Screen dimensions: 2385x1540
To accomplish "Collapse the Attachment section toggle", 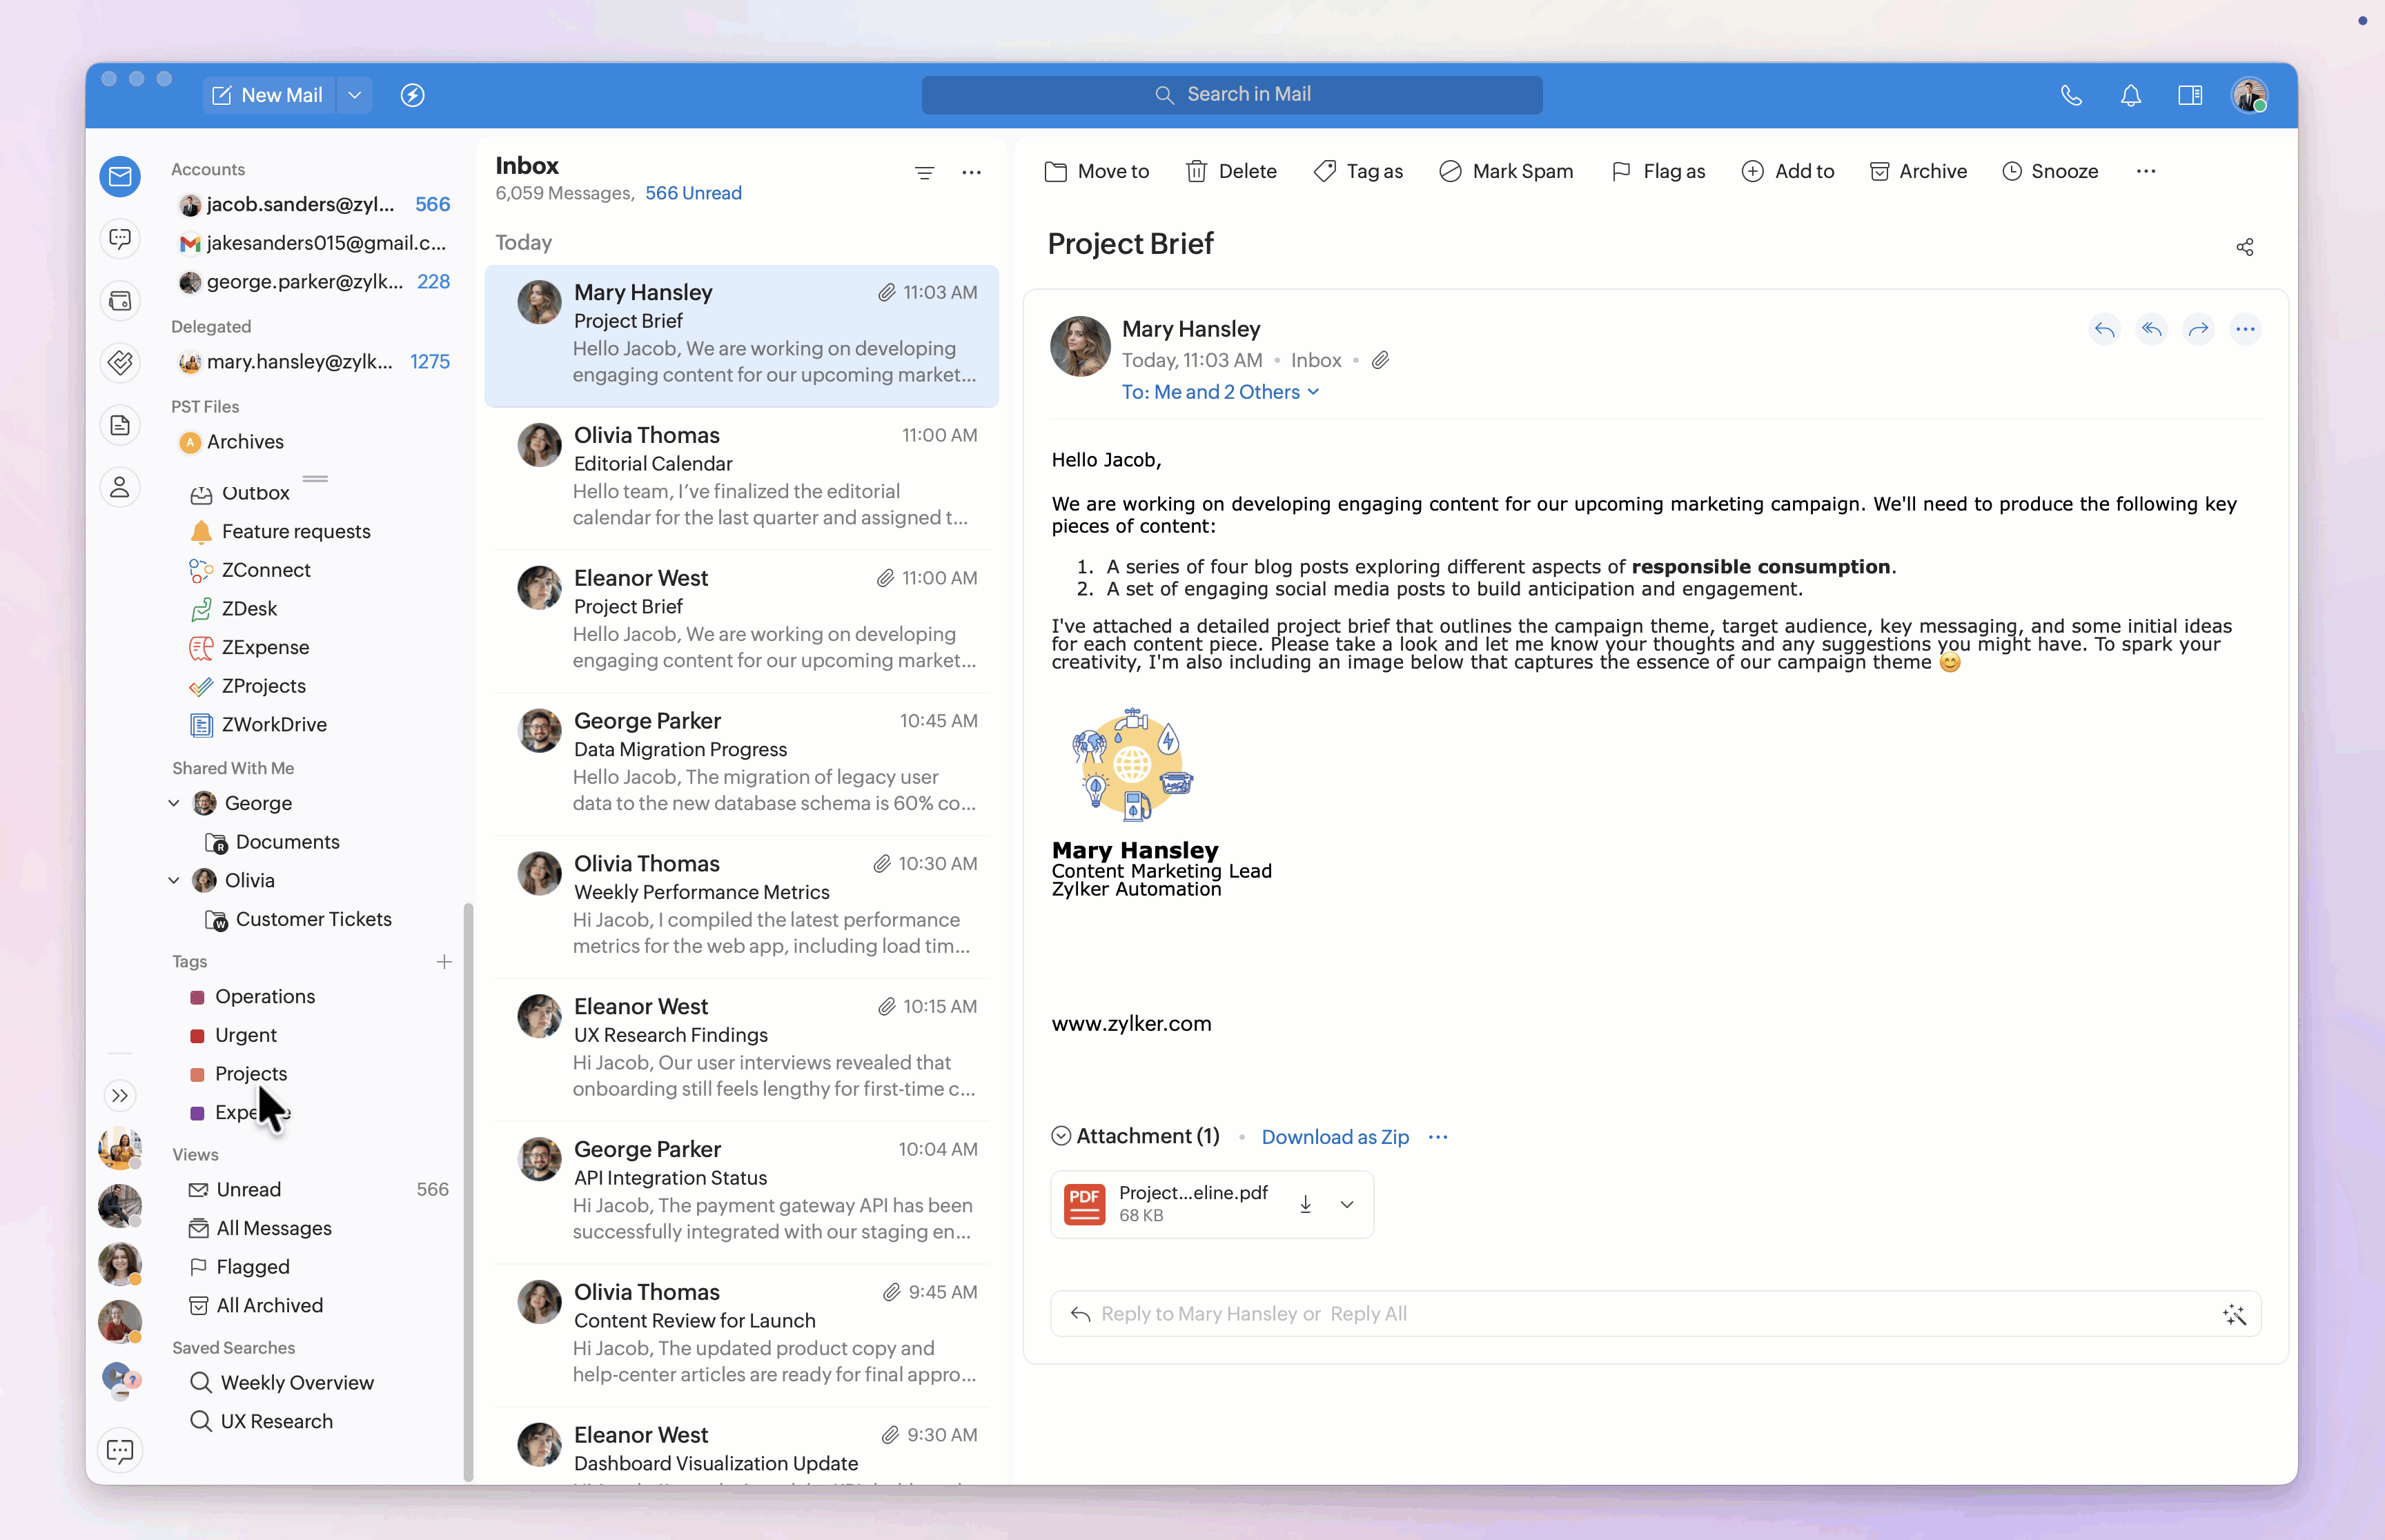I will point(1061,1136).
